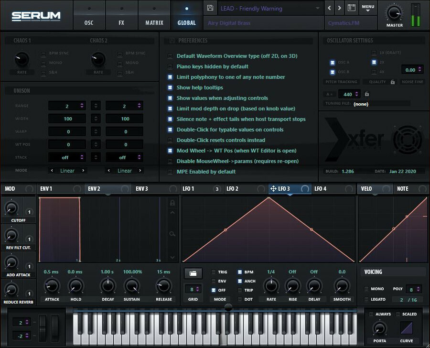Toggle Piano keys hidden by default checkbox
Viewport: 430px width, 348px height.
coord(170,67)
